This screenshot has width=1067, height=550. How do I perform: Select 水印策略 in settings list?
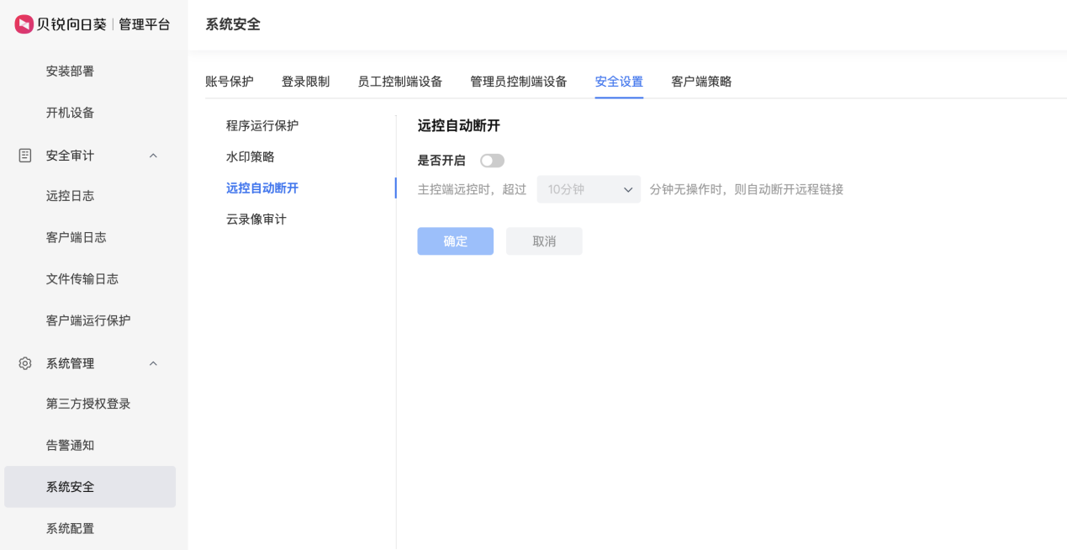[251, 156]
